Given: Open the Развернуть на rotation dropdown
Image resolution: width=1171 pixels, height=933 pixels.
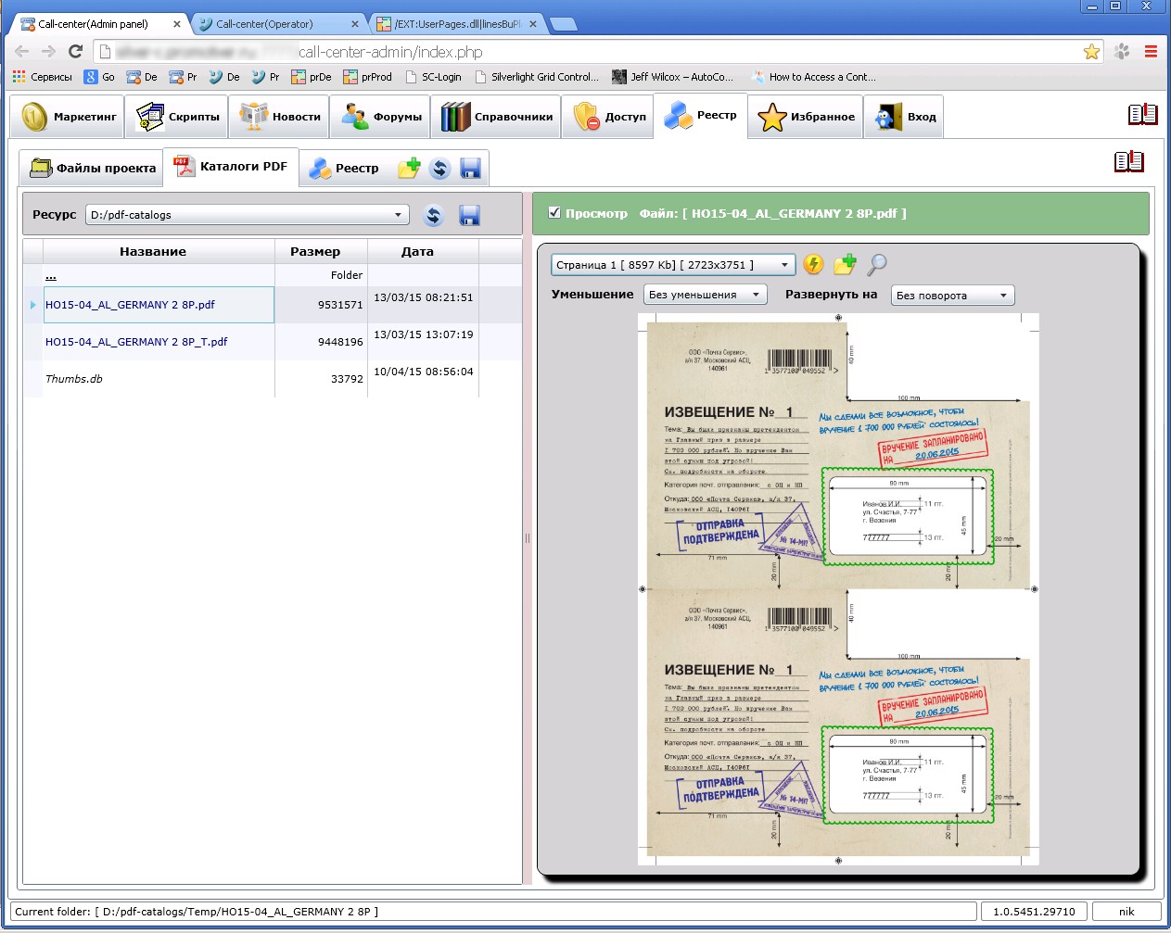Looking at the screenshot, I should pyautogui.click(x=952, y=295).
